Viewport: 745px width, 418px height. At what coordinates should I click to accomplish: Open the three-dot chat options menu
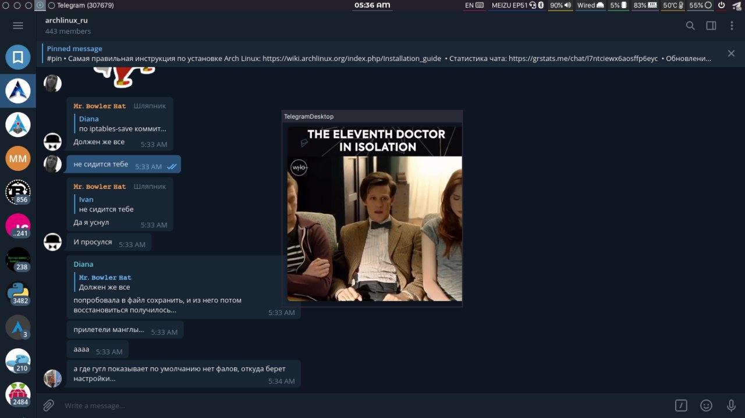pos(732,26)
